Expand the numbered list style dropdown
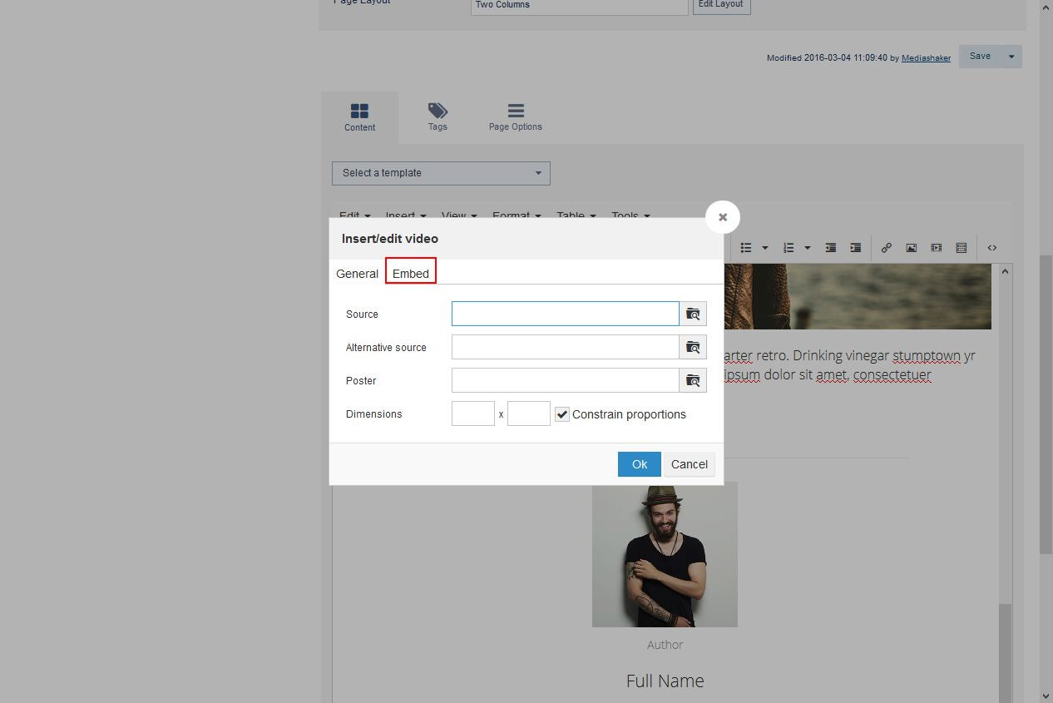The width and height of the screenshot is (1053, 703). click(x=808, y=248)
